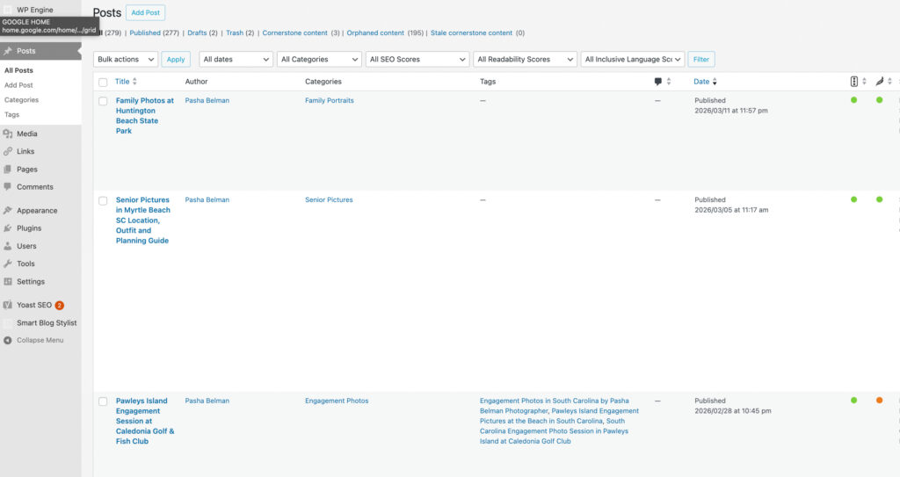Click the Collapse Menu label

pyautogui.click(x=40, y=340)
